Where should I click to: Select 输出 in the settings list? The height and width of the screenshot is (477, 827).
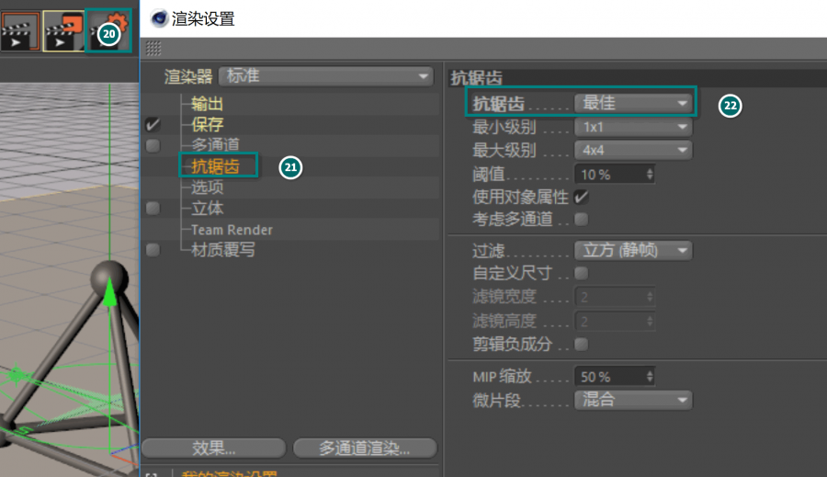pos(207,104)
